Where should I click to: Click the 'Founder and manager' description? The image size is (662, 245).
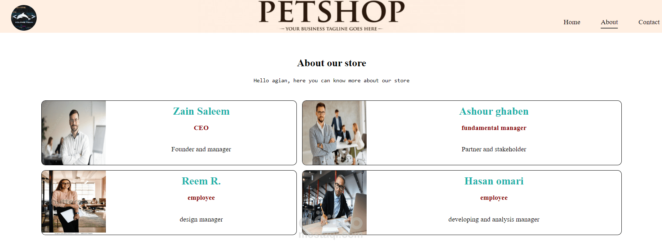[201, 149]
